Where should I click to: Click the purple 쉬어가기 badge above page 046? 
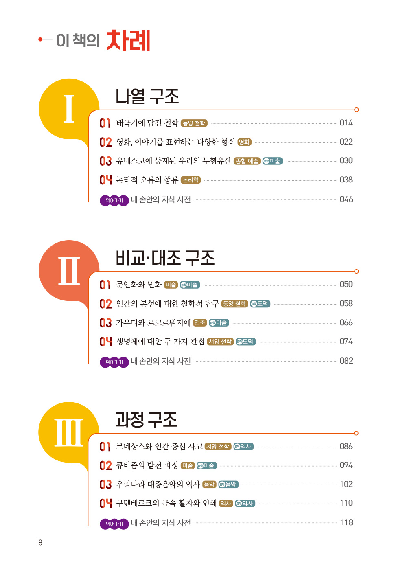coord(114,200)
